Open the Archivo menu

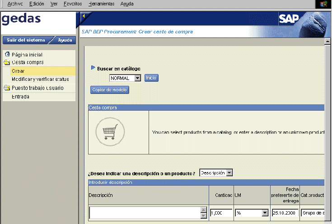point(15,4)
